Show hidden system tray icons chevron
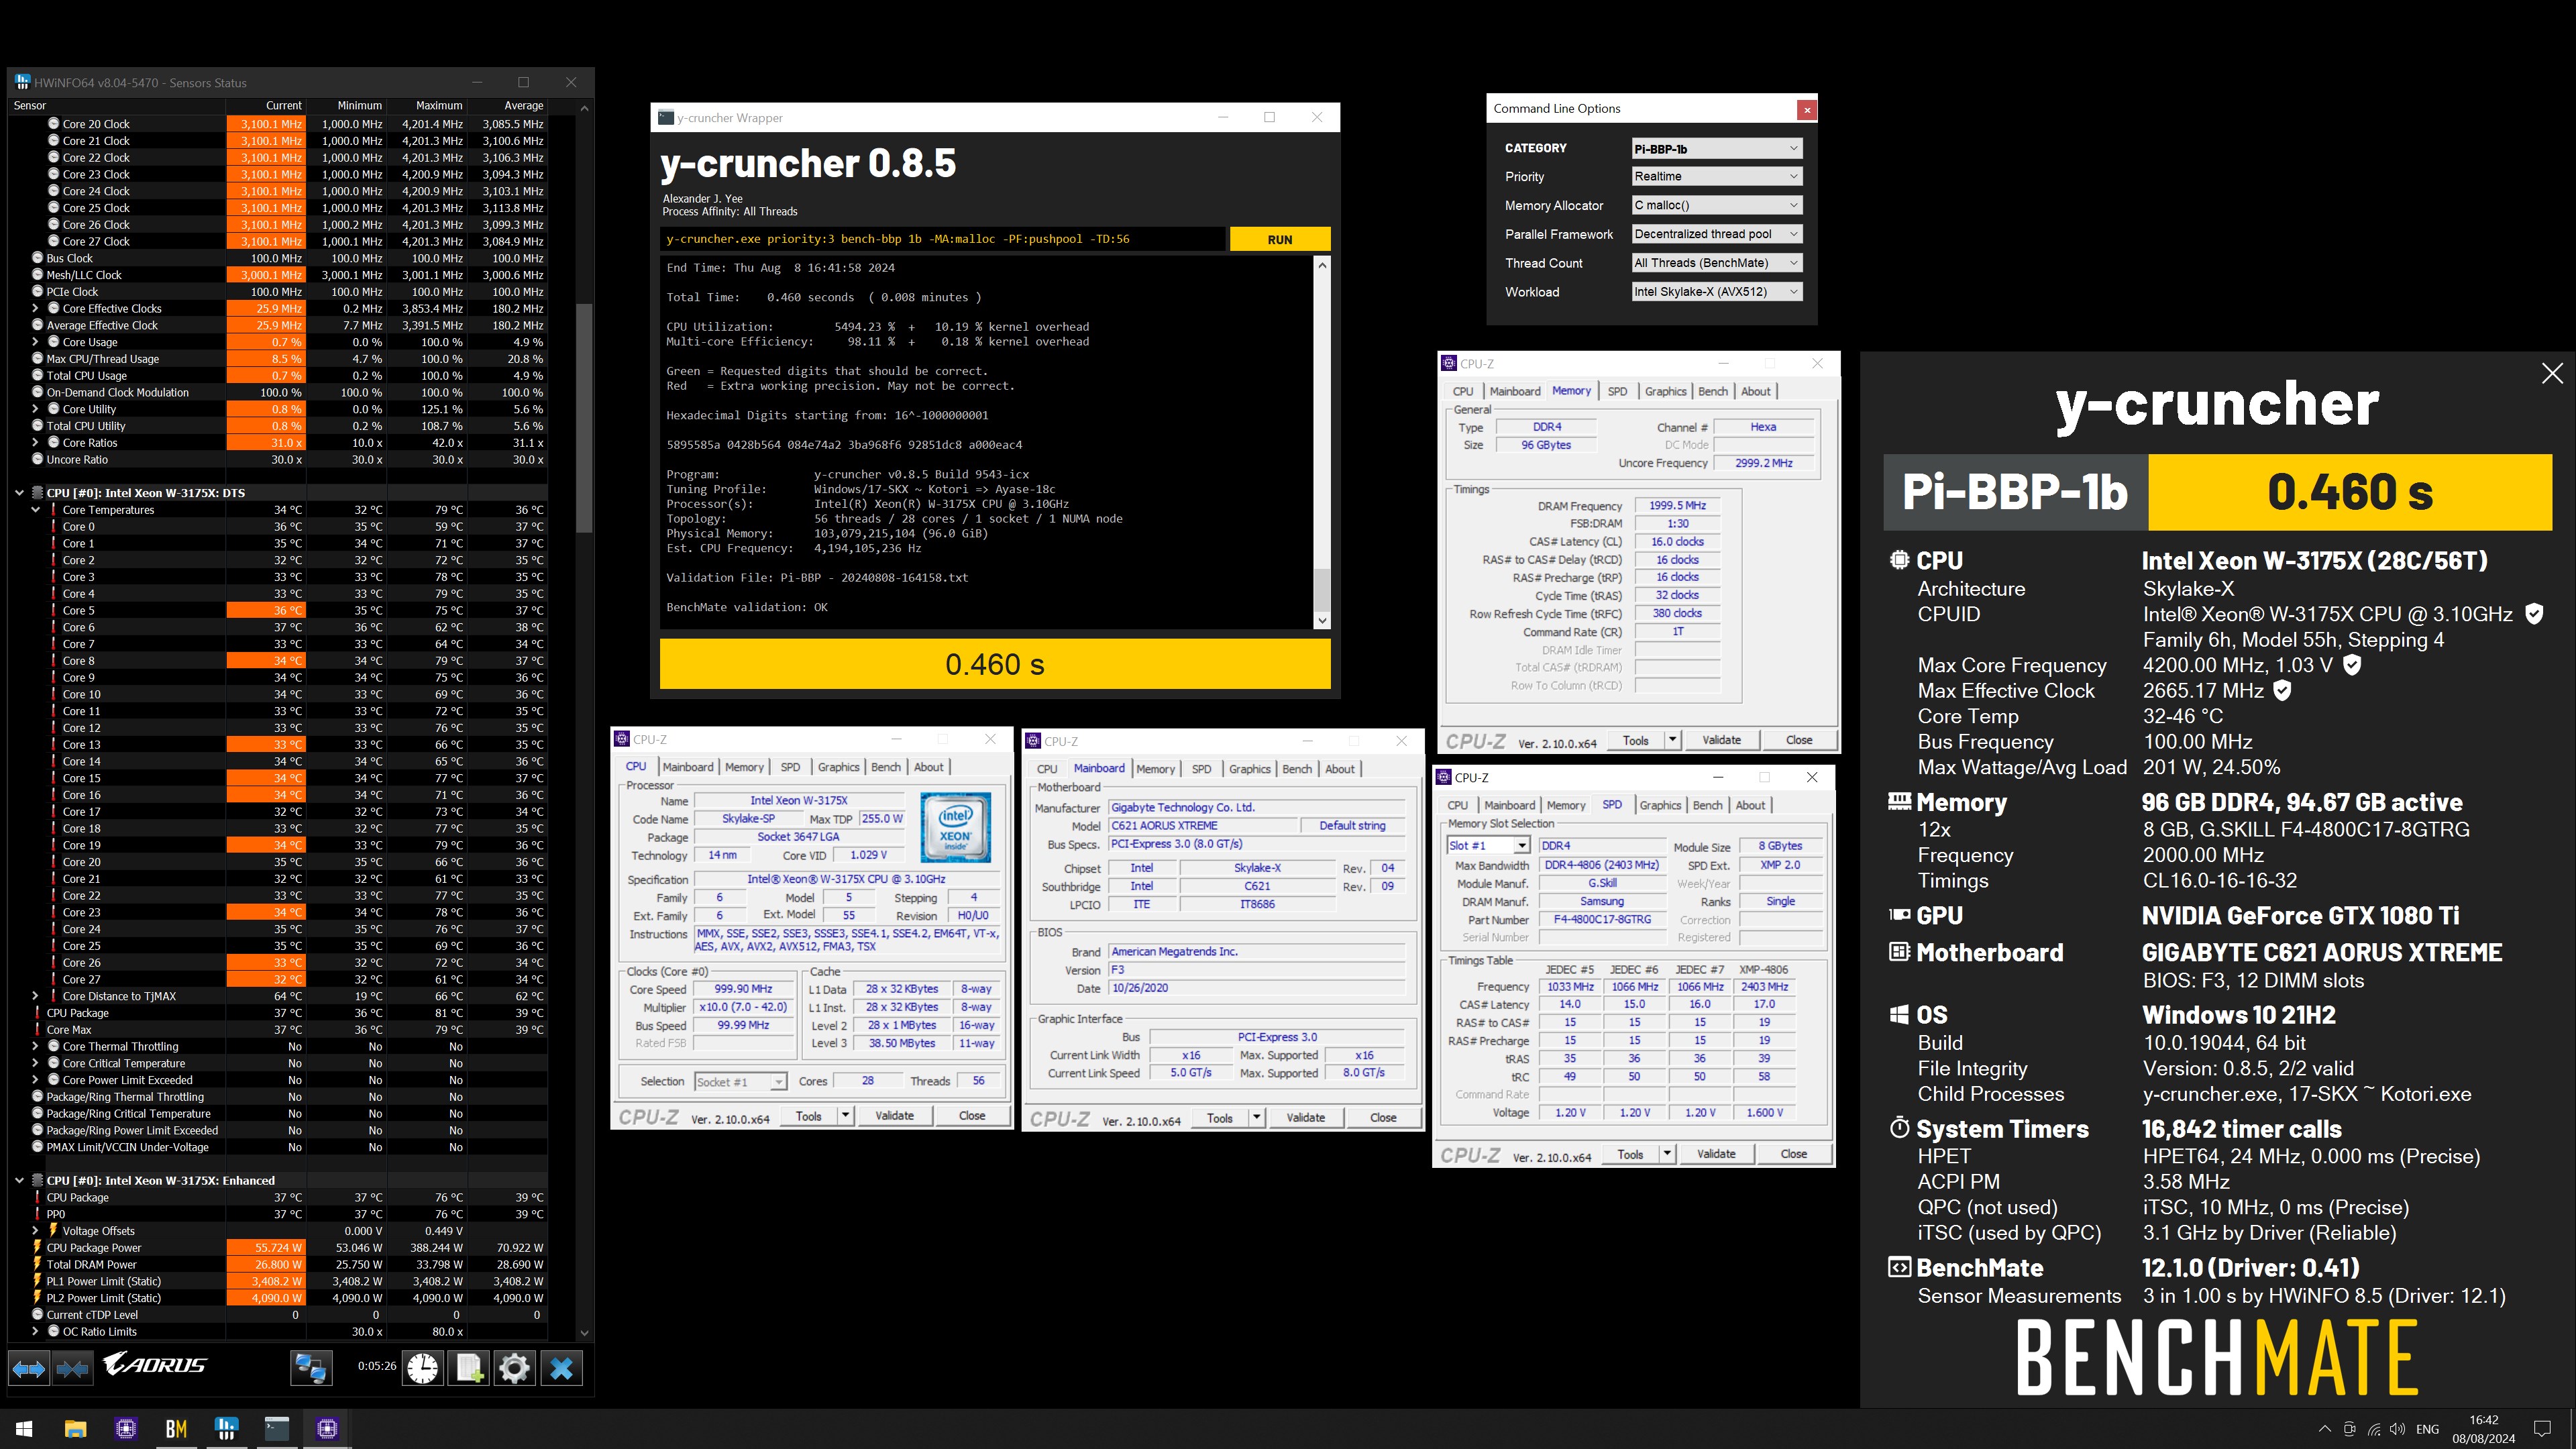This screenshot has width=2576, height=1449. (x=2324, y=1429)
